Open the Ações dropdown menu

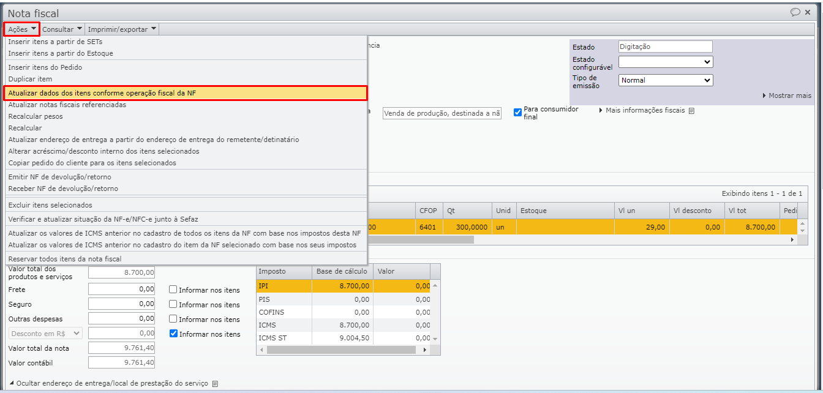pyautogui.click(x=22, y=29)
